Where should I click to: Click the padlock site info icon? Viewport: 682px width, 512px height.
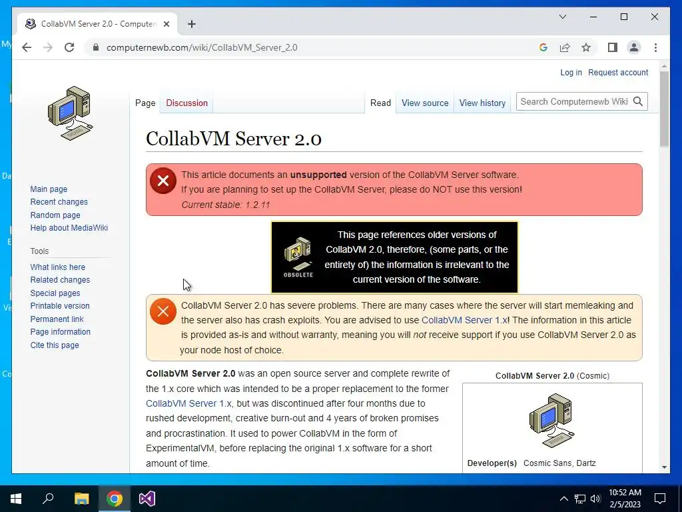(96, 47)
